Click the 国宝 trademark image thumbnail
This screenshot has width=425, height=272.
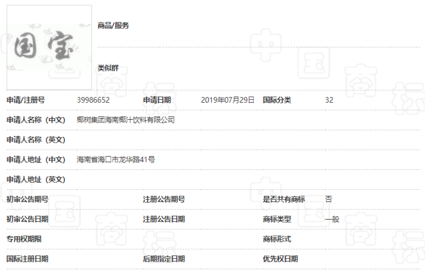click(49, 48)
